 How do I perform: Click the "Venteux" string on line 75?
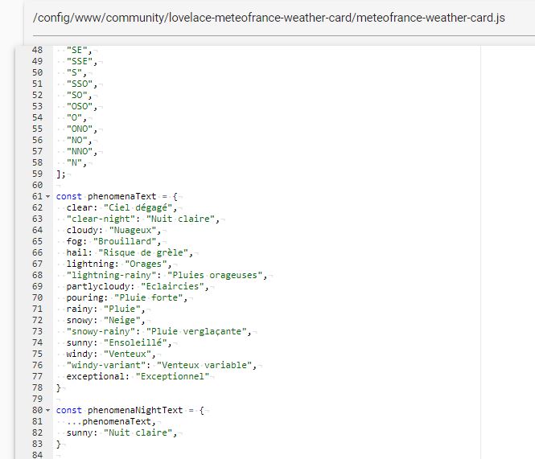128,354
